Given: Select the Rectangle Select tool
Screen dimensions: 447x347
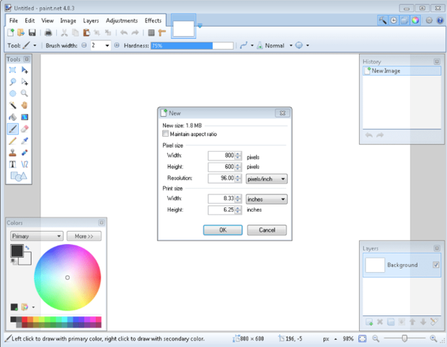Looking at the screenshot, I should click(x=12, y=70).
